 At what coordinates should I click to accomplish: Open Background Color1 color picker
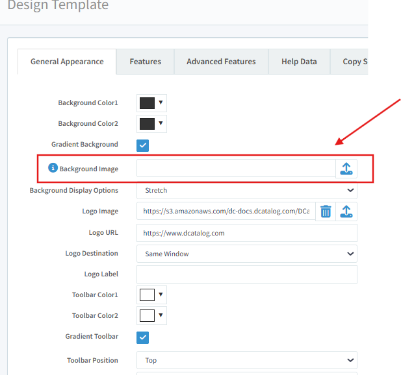tap(151, 103)
